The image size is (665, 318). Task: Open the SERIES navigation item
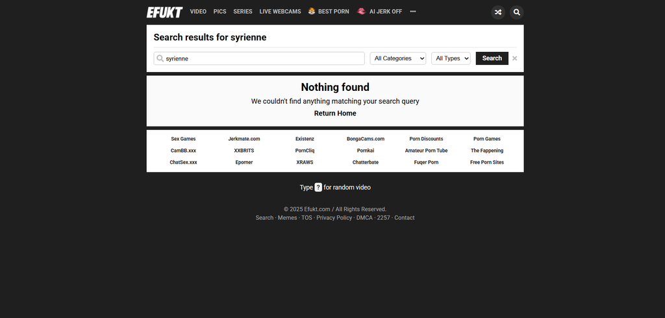click(x=243, y=12)
